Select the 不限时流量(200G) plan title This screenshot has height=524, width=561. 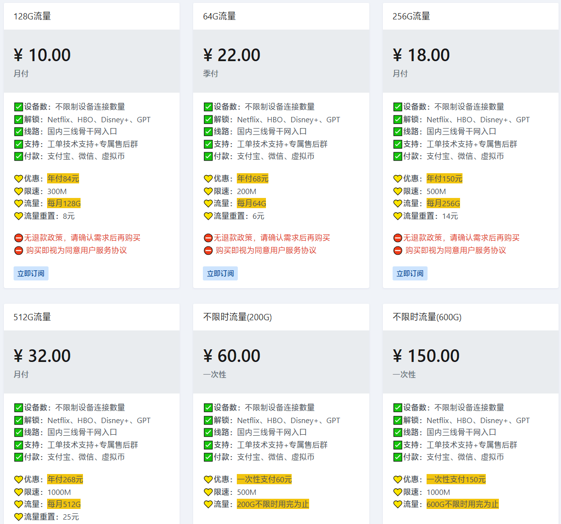click(238, 317)
